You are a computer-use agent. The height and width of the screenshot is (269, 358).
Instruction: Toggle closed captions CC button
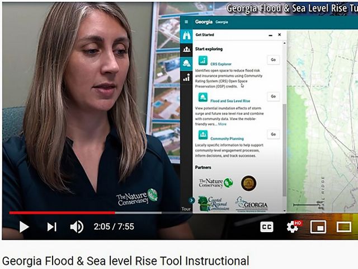coord(267,227)
